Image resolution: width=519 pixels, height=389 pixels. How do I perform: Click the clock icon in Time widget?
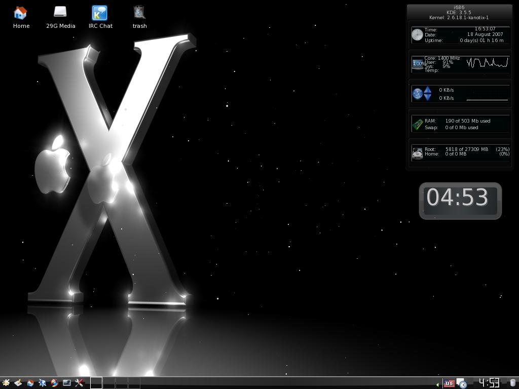(417, 35)
